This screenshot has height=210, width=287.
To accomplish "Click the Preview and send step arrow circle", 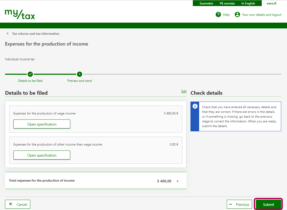I will point(79,74).
